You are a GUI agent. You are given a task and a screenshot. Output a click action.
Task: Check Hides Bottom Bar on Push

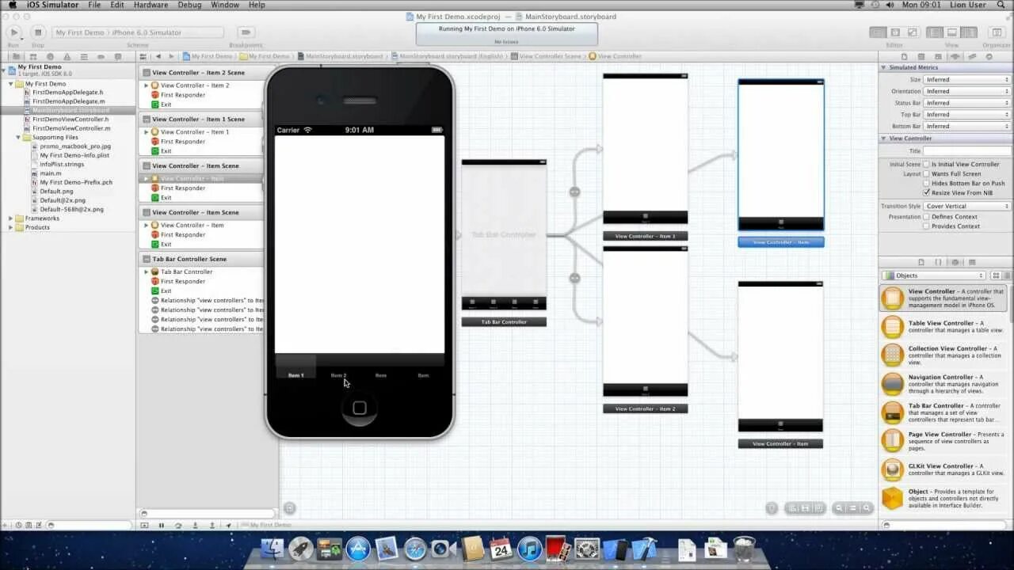click(x=926, y=183)
